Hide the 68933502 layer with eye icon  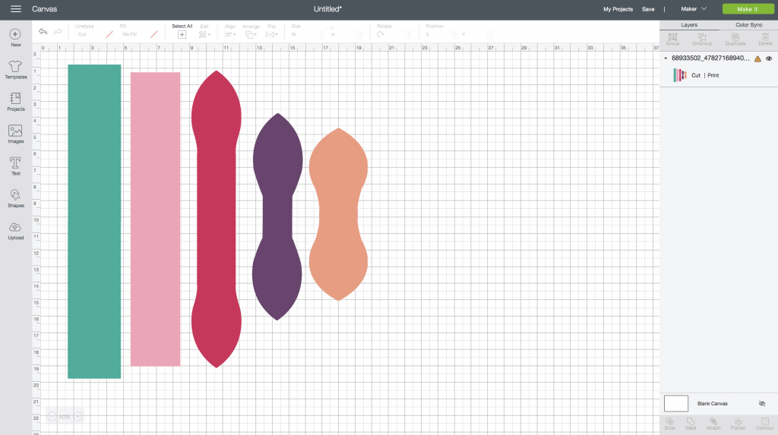tap(769, 58)
